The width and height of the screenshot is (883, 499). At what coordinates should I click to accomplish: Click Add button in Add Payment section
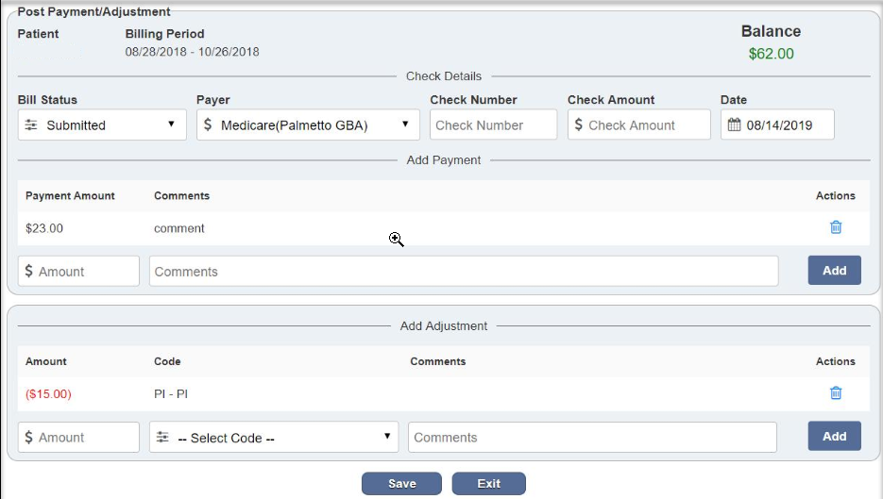click(x=835, y=270)
